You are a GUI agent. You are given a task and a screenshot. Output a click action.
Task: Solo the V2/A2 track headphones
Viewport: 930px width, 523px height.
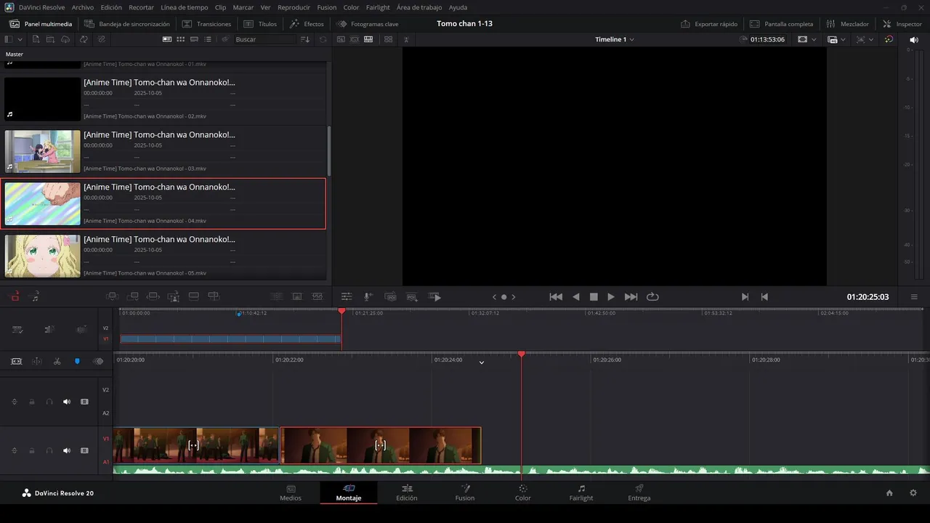[x=49, y=402]
